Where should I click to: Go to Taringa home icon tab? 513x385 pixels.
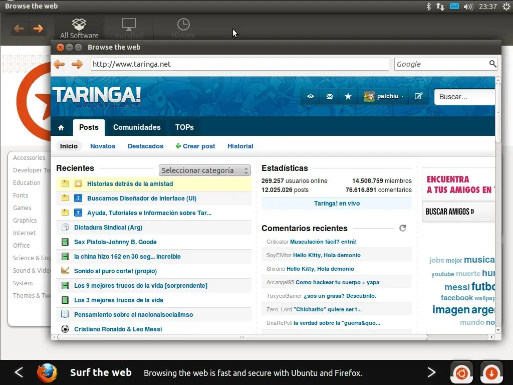[x=61, y=128]
